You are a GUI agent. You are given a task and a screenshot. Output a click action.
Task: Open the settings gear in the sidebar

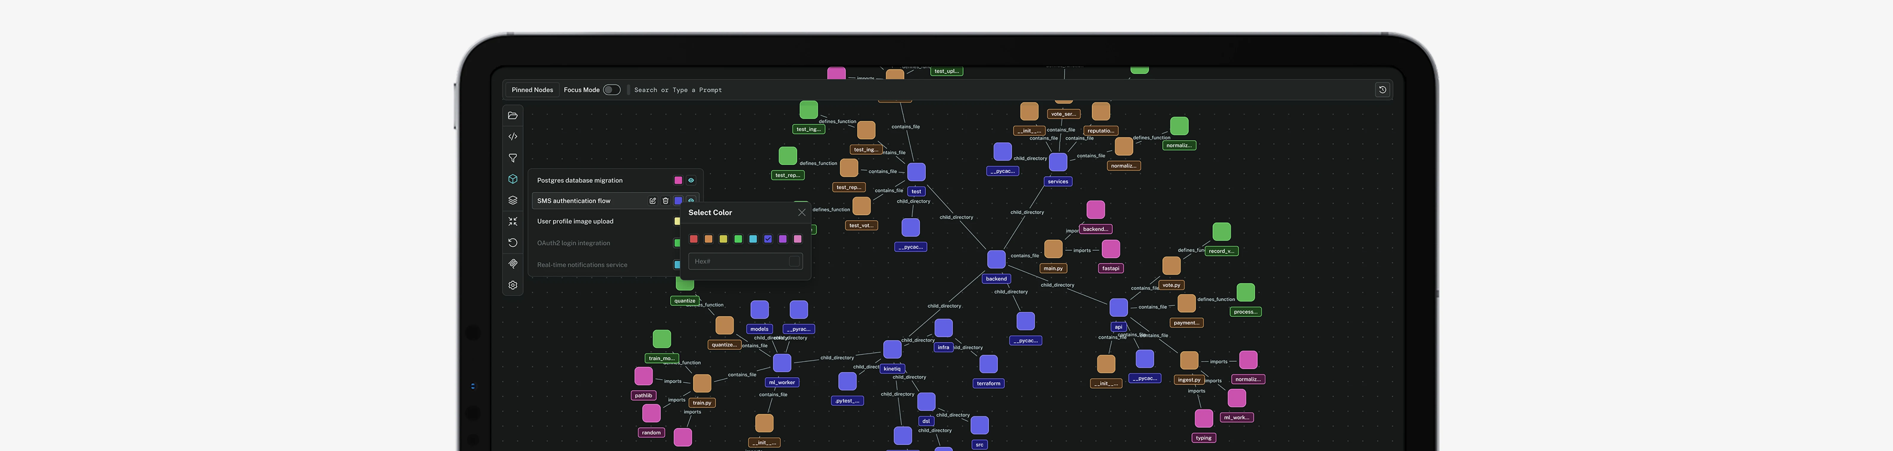click(513, 285)
